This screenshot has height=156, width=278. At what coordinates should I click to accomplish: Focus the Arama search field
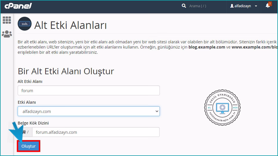[x=198, y=6]
